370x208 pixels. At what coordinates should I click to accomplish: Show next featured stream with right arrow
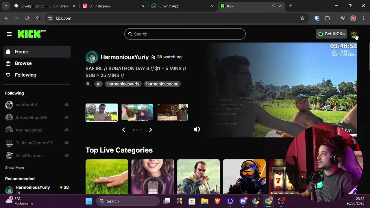click(150, 130)
